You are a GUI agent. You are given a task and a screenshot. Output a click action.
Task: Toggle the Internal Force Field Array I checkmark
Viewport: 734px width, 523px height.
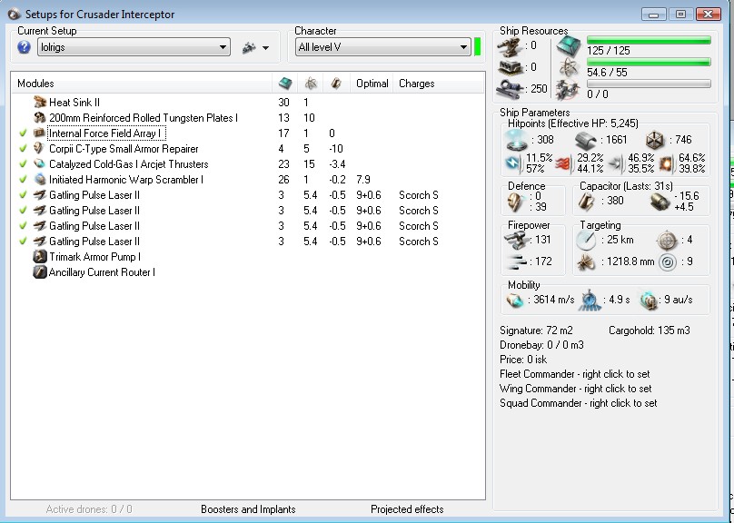click(23, 133)
